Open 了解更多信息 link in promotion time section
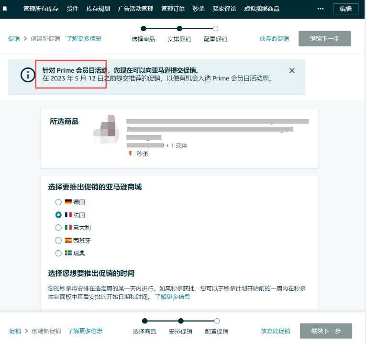Image resolution: width=366 pixels, height=344 pixels. (172, 297)
